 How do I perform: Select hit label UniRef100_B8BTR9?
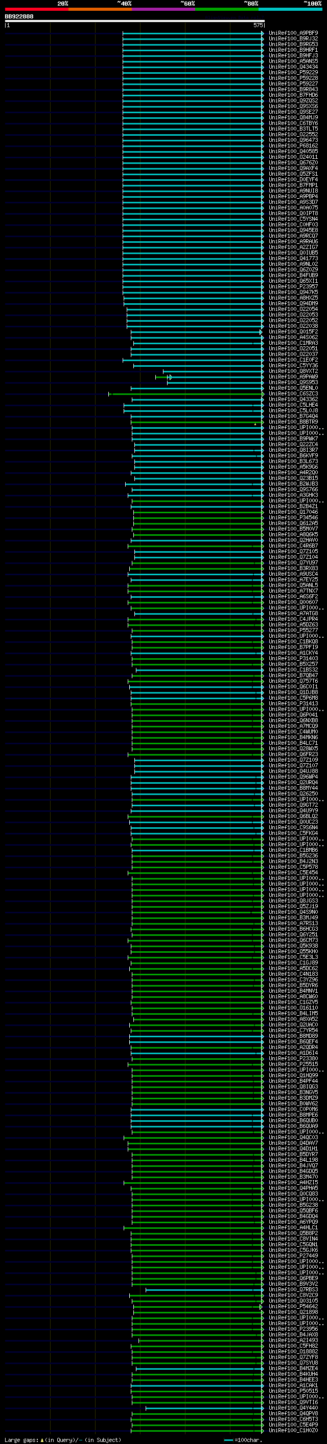(293, 422)
